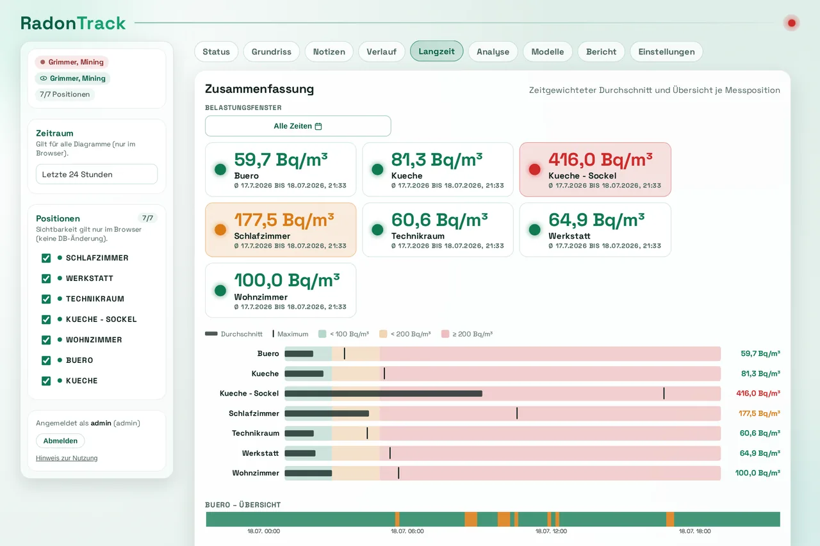Click the Abmelden button
Image resolution: width=820 pixels, height=546 pixels.
pos(60,441)
